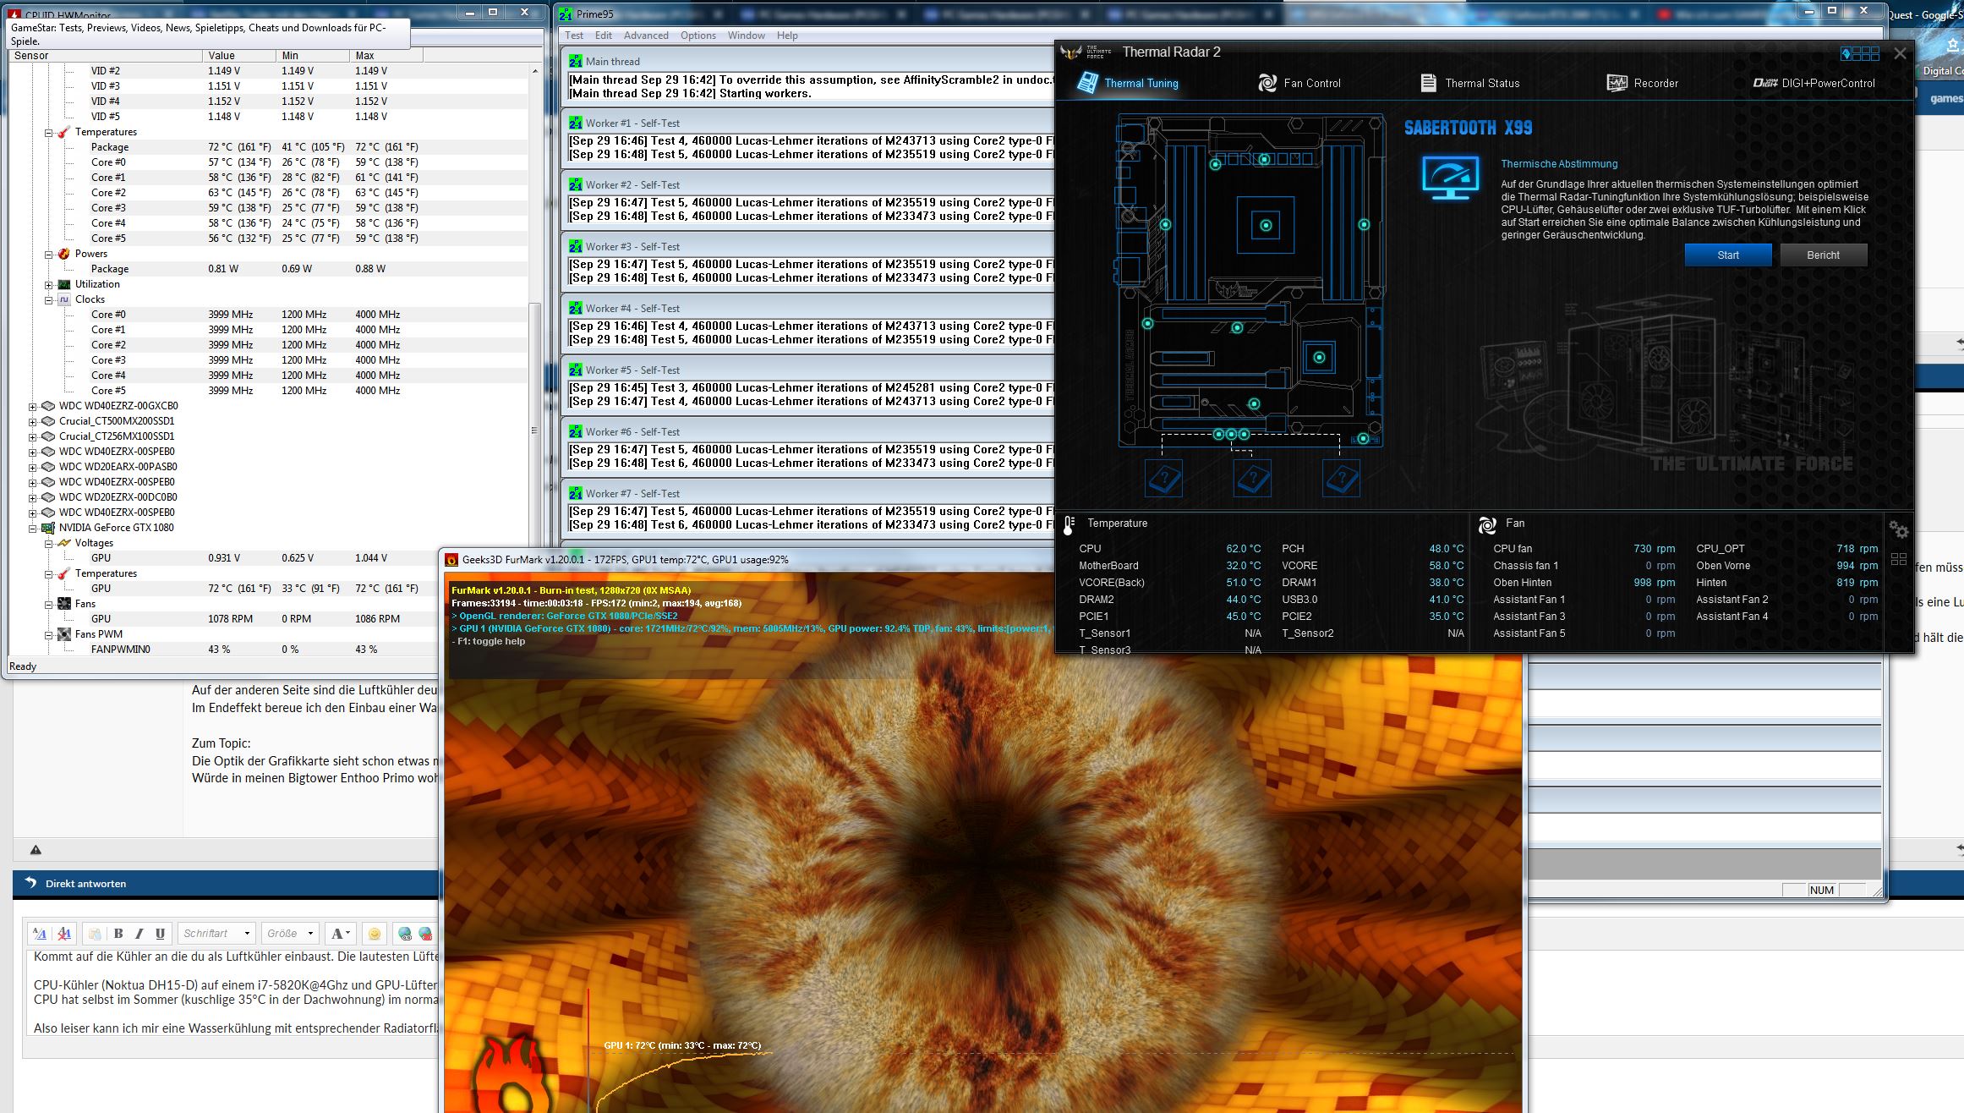Click the Prime95 Main thread window icon
1964x1113 pixels.
pos(576,61)
